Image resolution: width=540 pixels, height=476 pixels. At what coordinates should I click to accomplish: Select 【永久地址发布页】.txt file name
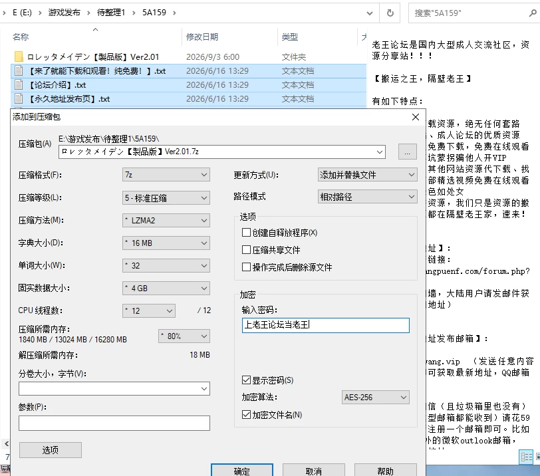68,99
